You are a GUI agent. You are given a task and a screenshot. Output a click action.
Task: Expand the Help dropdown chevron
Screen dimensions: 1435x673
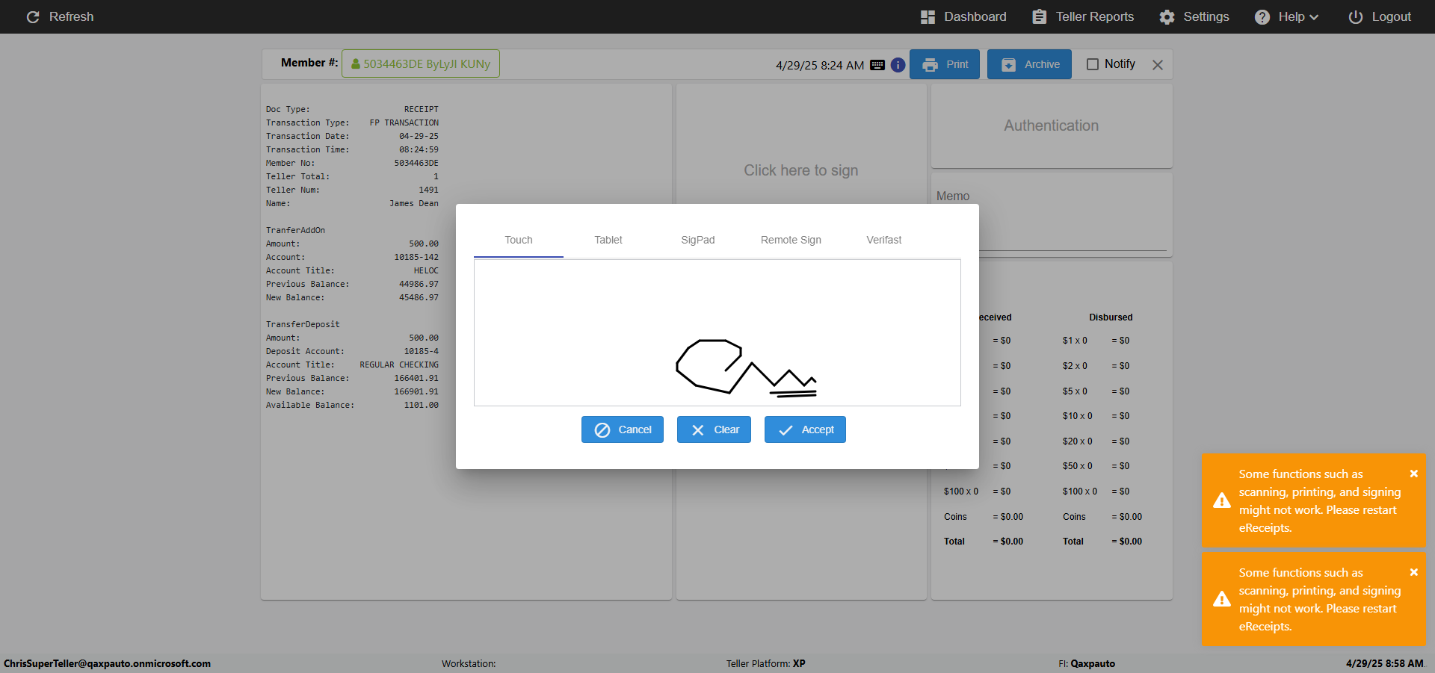pos(1314,17)
